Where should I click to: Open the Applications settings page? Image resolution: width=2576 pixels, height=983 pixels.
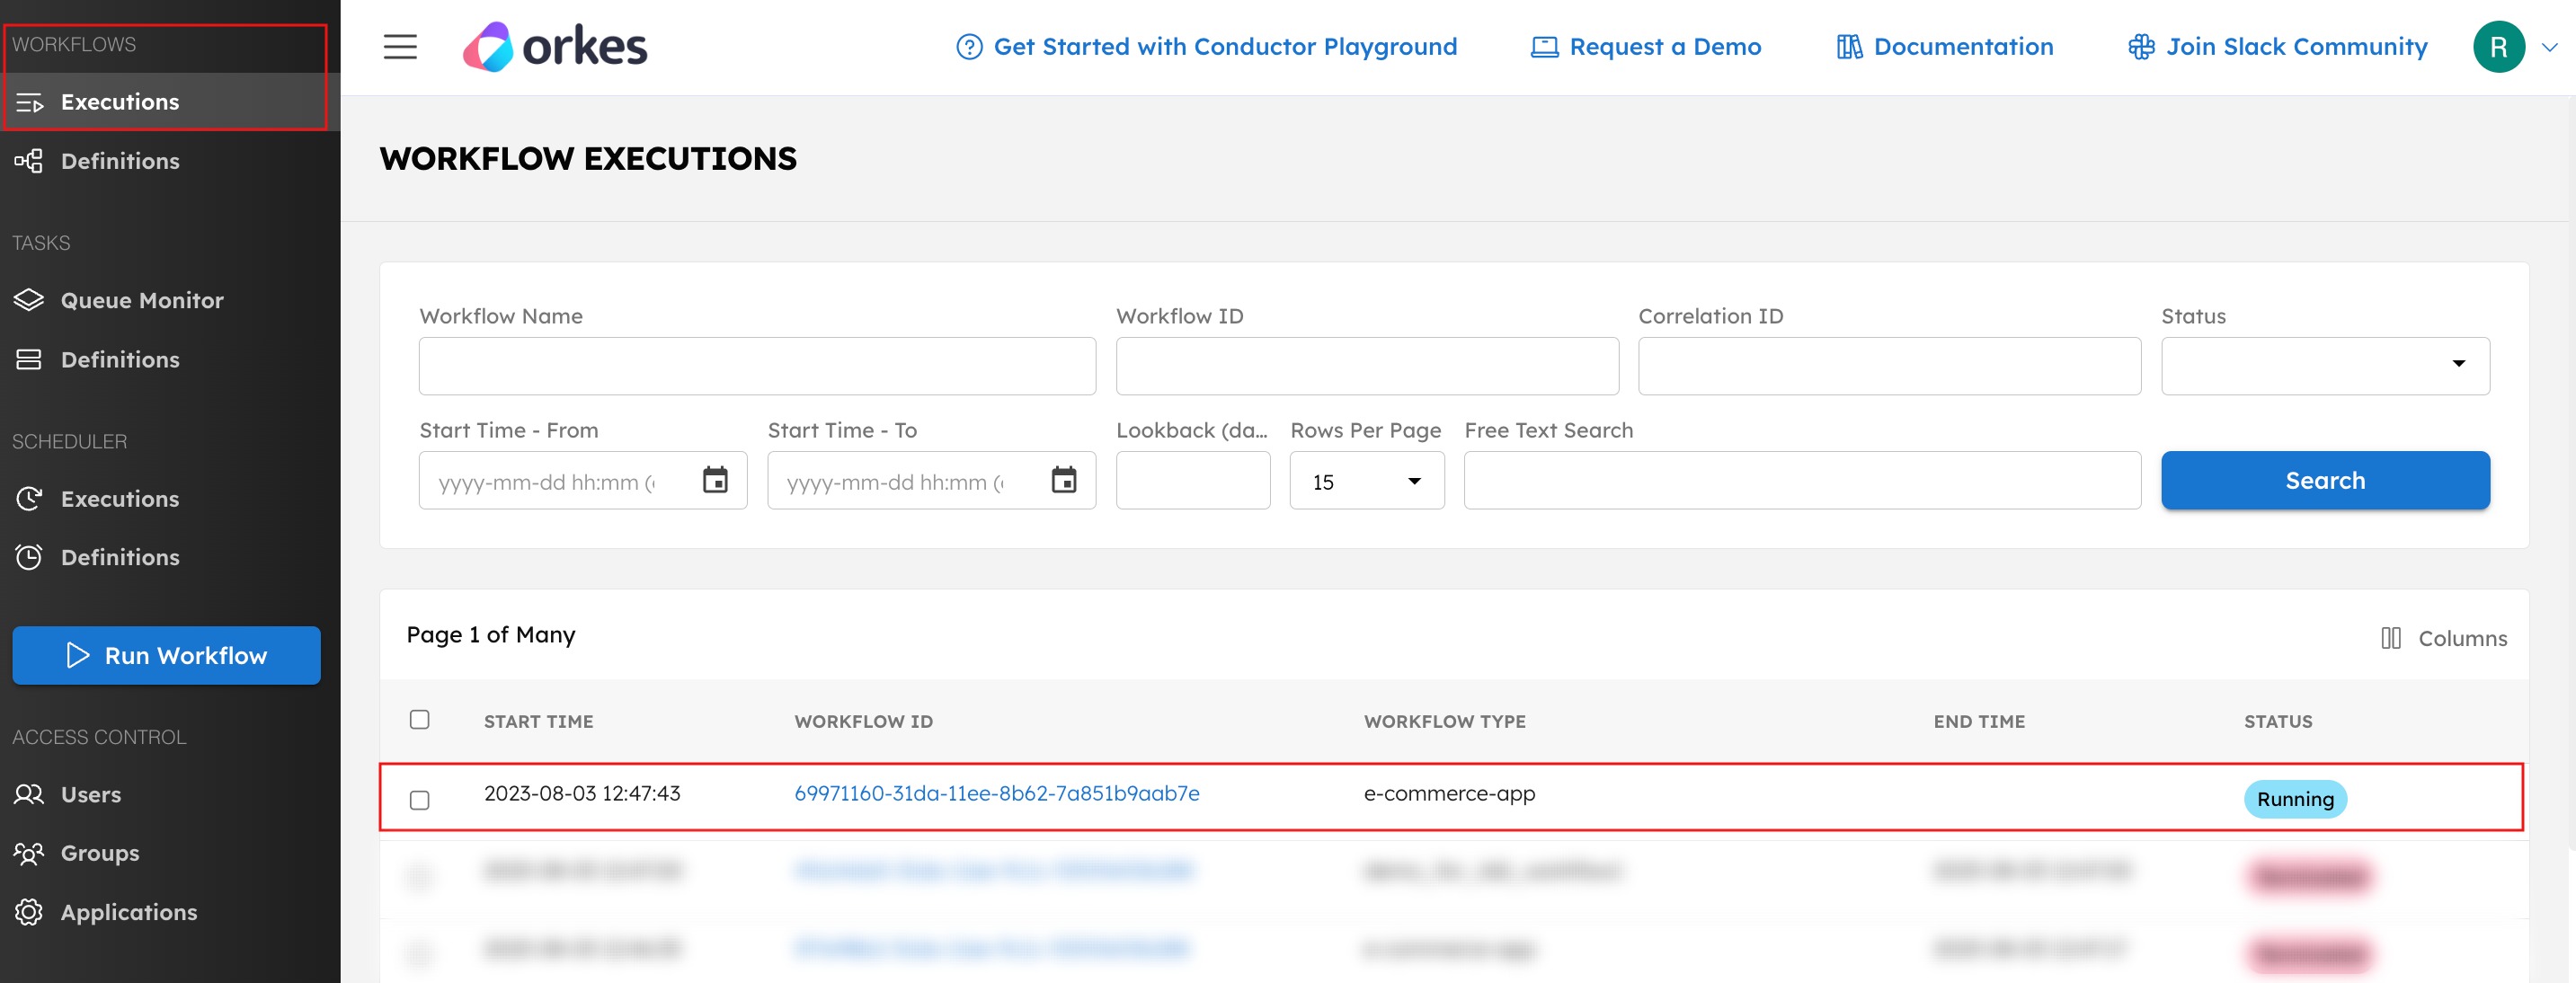click(x=129, y=911)
